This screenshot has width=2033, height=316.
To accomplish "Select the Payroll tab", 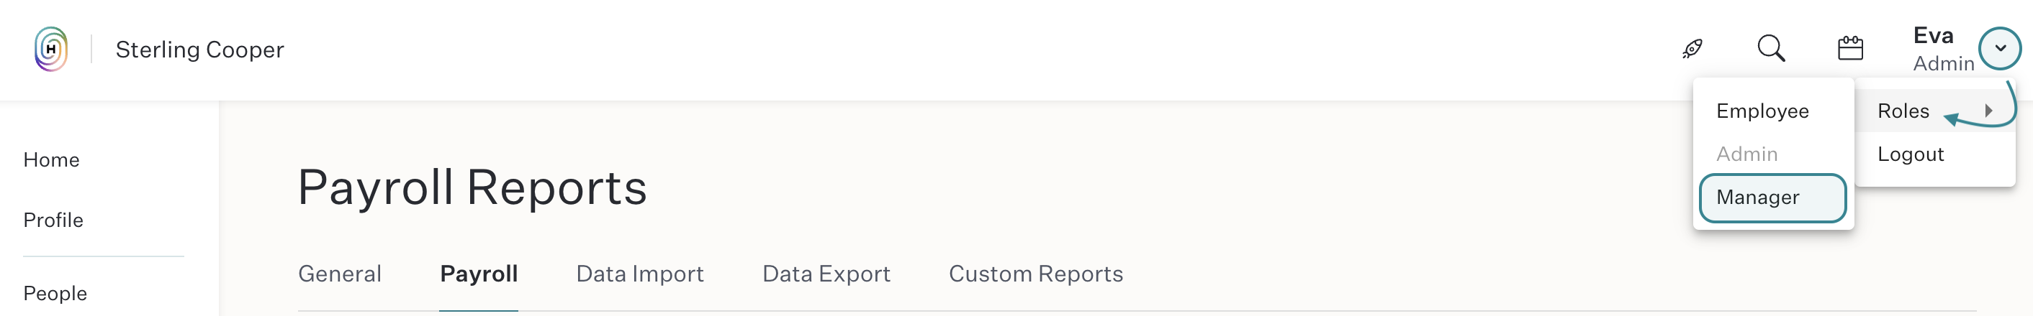I will [x=478, y=274].
